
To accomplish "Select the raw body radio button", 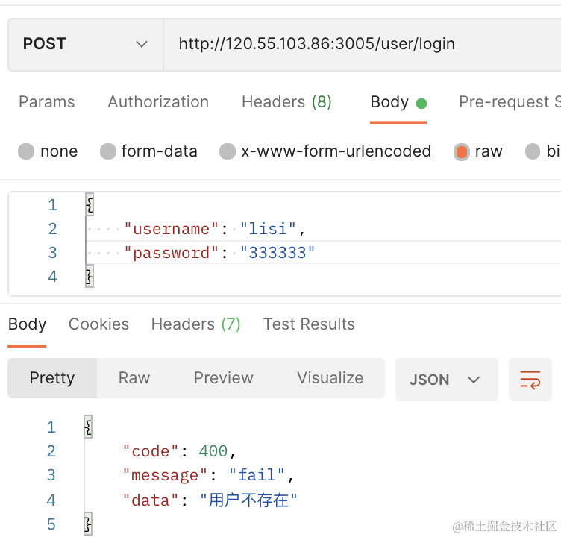I will tap(462, 151).
